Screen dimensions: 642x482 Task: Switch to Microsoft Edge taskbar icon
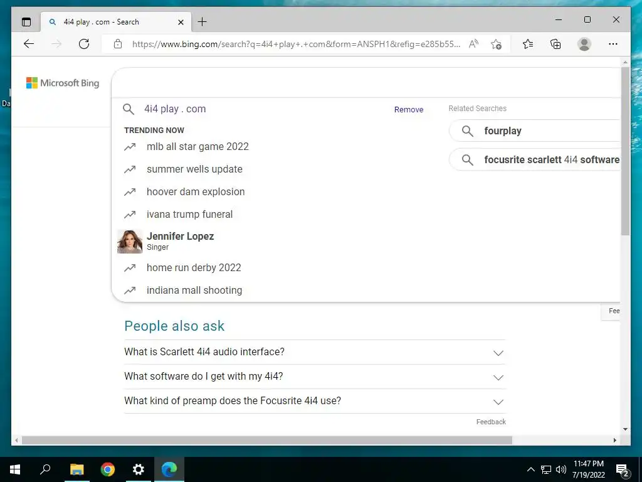coord(169,469)
